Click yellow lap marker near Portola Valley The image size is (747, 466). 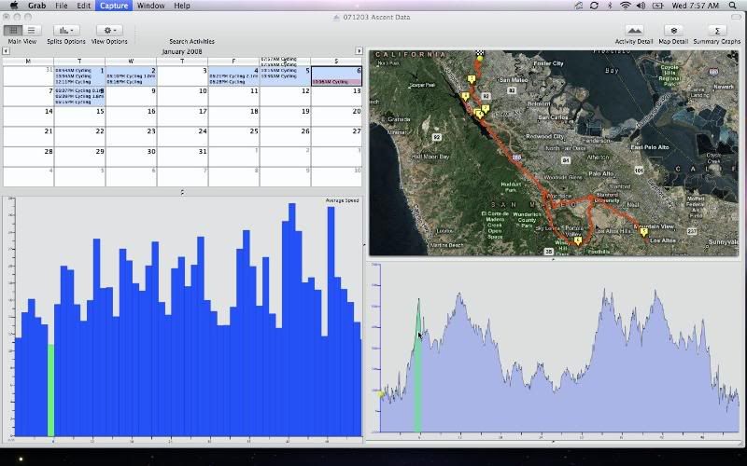(578, 240)
